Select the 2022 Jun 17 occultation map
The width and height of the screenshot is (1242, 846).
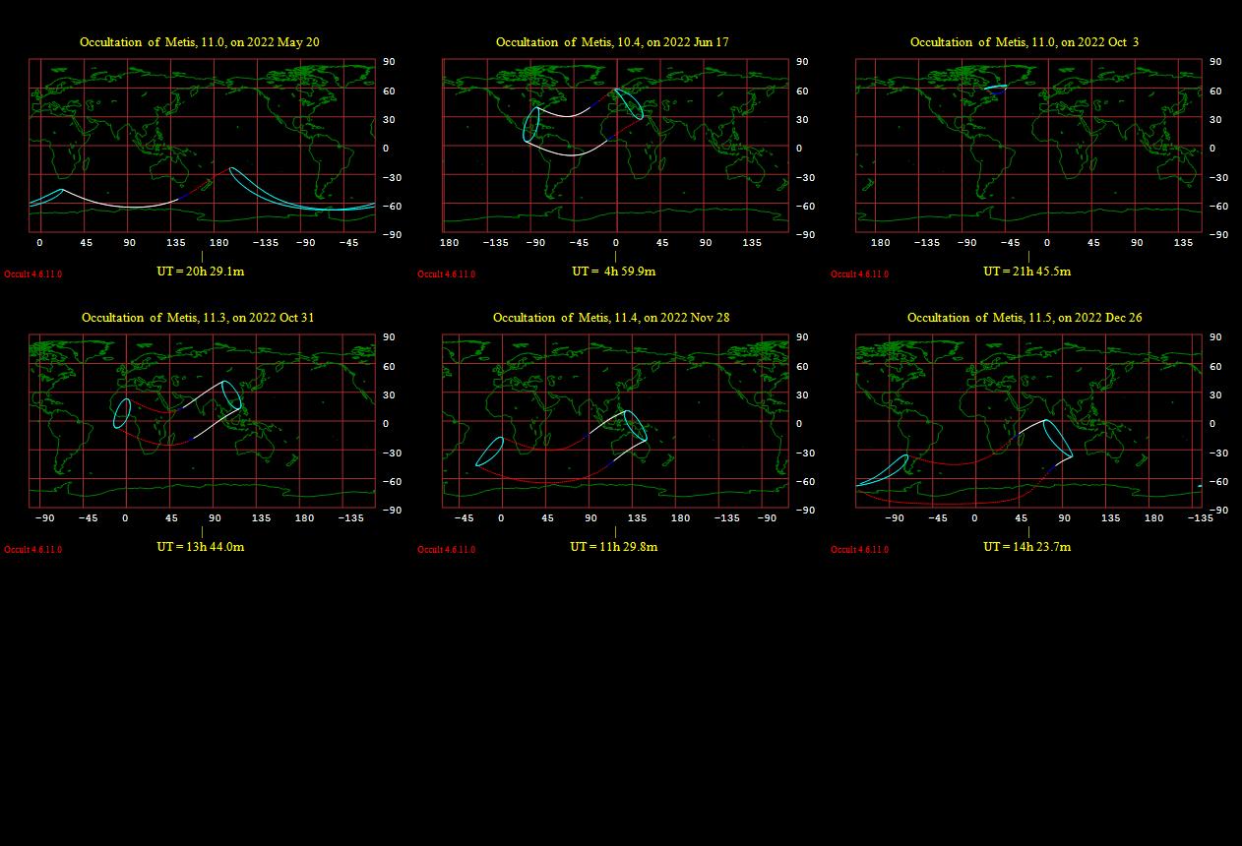[x=615, y=146]
